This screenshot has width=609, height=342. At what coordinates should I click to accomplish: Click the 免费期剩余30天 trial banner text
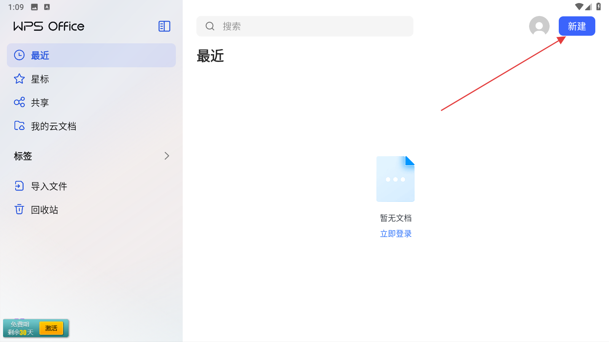[x=21, y=328]
